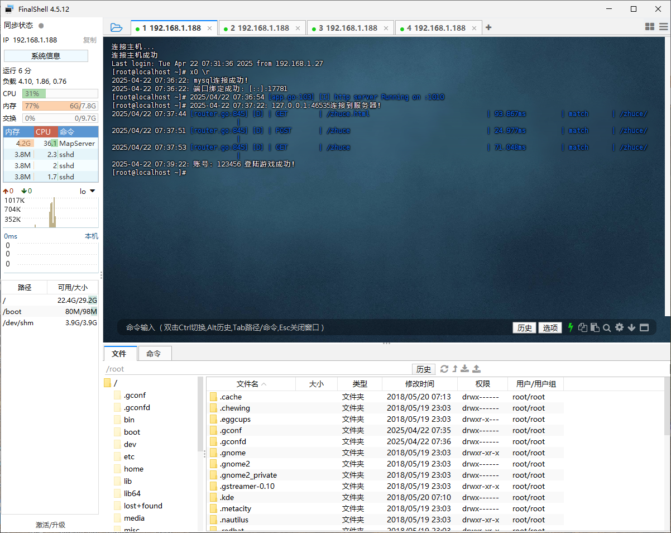Click the green lightning bolt quick command icon
671x533 pixels.
[571, 327]
